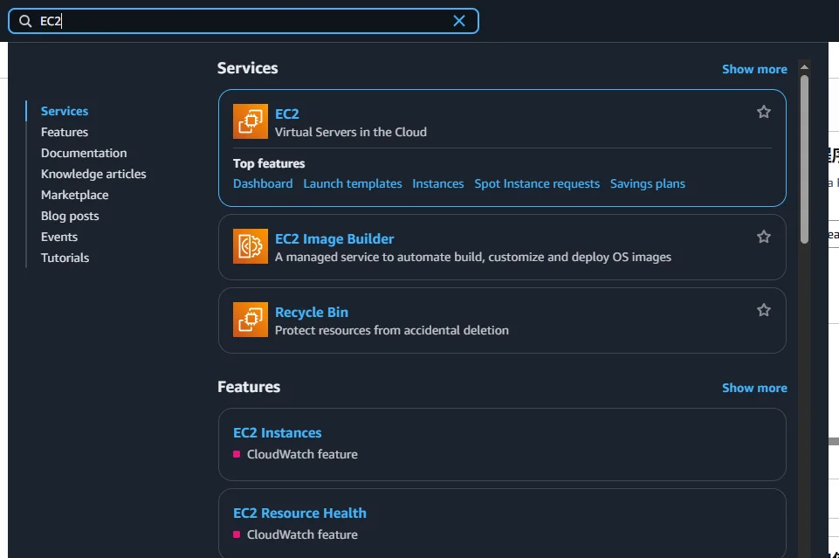Select Features in the left category list

[x=65, y=132]
